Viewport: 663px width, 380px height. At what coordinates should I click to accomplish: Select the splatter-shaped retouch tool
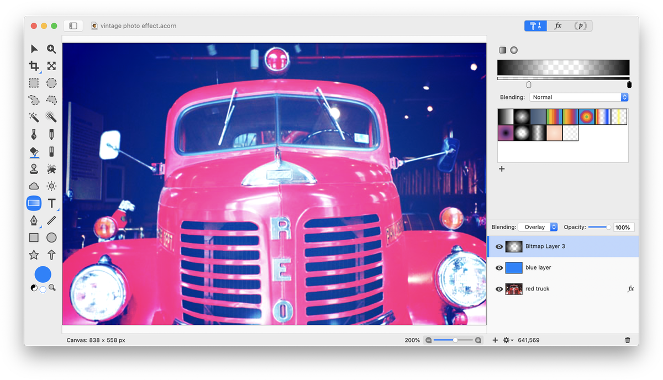click(51, 169)
